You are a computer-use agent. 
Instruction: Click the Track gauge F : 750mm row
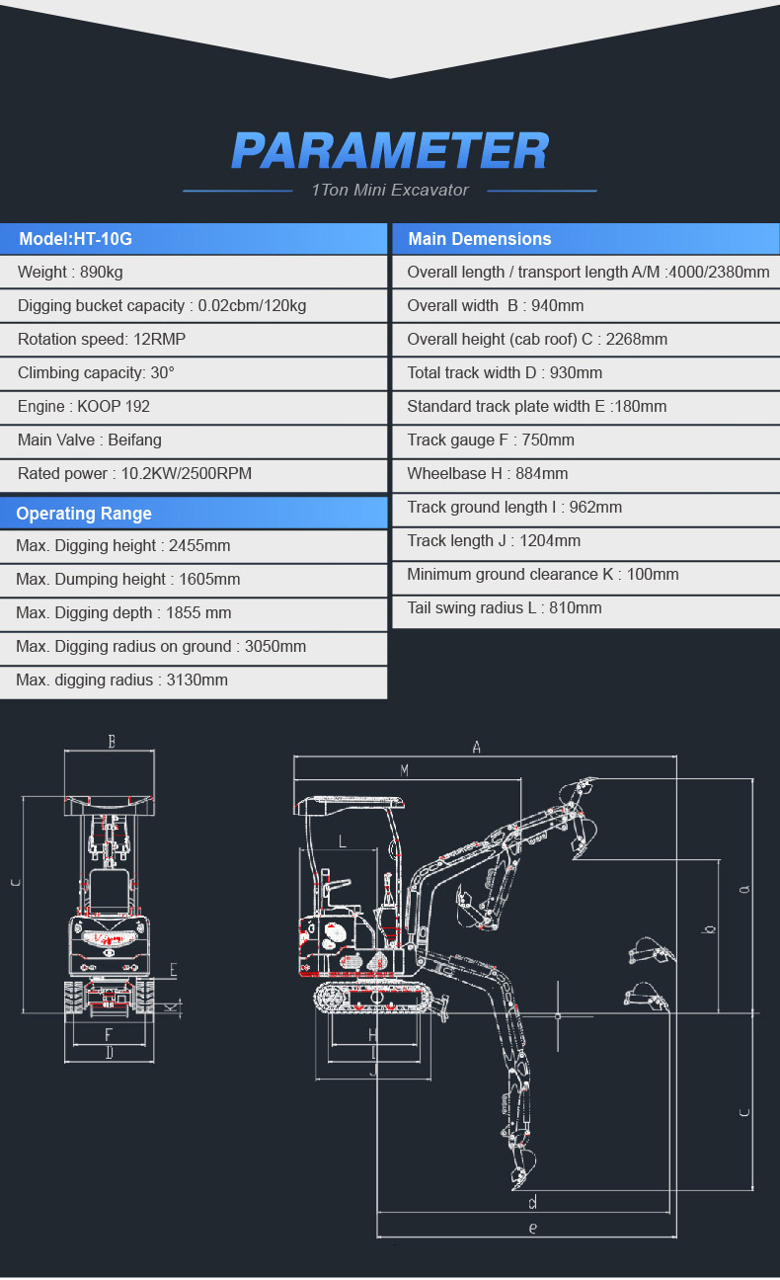pos(586,440)
